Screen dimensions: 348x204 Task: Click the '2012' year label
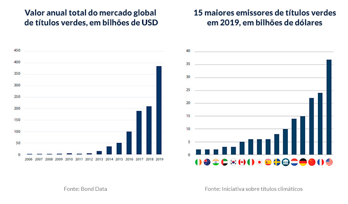point(89,159)
